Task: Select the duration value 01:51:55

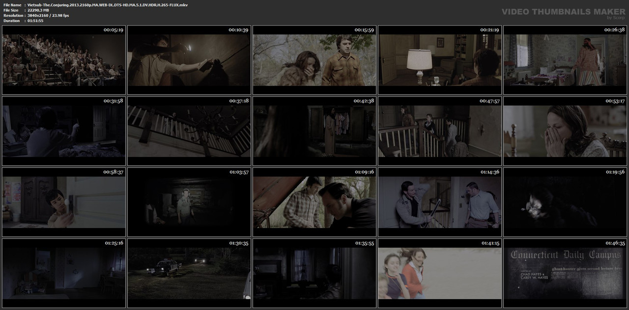Action: pyautogui.click(x=35, y=21)
